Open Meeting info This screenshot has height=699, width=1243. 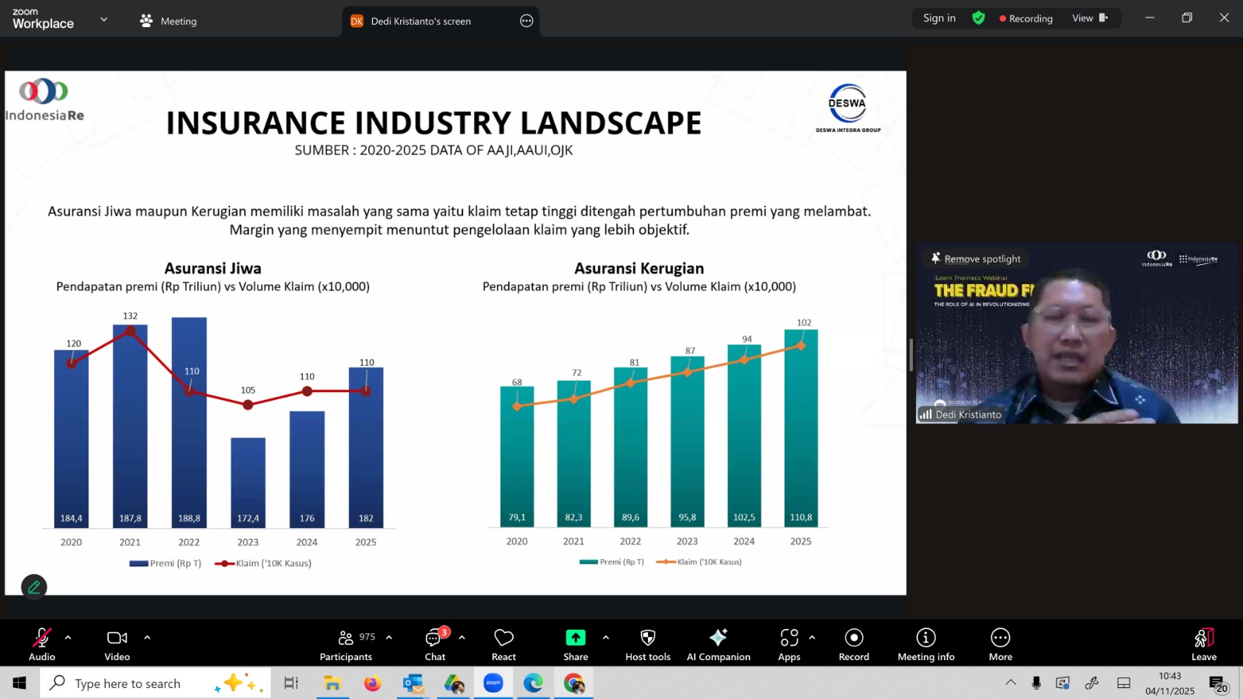pos(925,644)
